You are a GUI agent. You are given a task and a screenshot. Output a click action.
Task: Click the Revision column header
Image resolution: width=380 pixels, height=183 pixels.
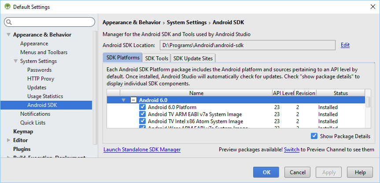coord(306,93)
